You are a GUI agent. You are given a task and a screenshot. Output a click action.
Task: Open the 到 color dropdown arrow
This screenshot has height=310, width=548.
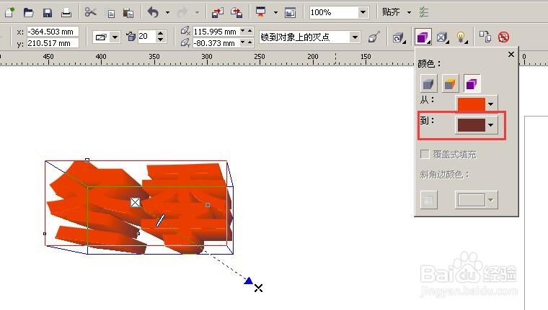coord(491,125)
